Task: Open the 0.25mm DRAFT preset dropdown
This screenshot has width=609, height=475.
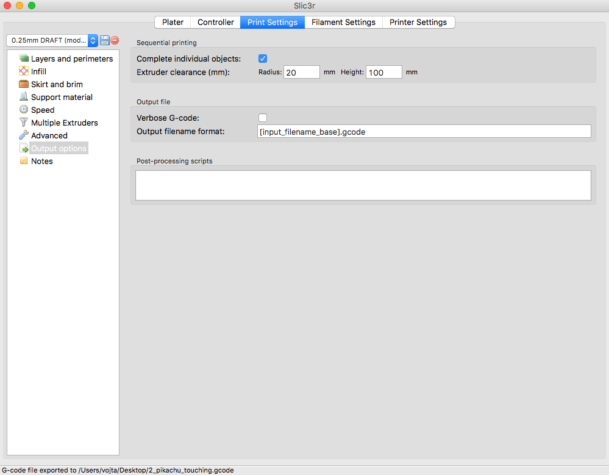Action: click(x=52, y=40)
